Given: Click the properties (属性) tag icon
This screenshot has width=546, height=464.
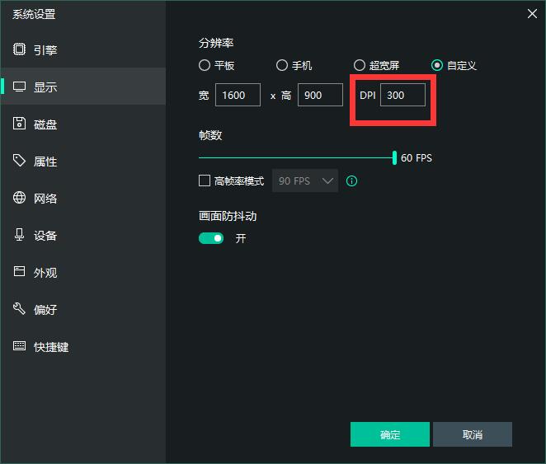Looking at the screenshot, I should pyautogui.click(x=19, y=161).
